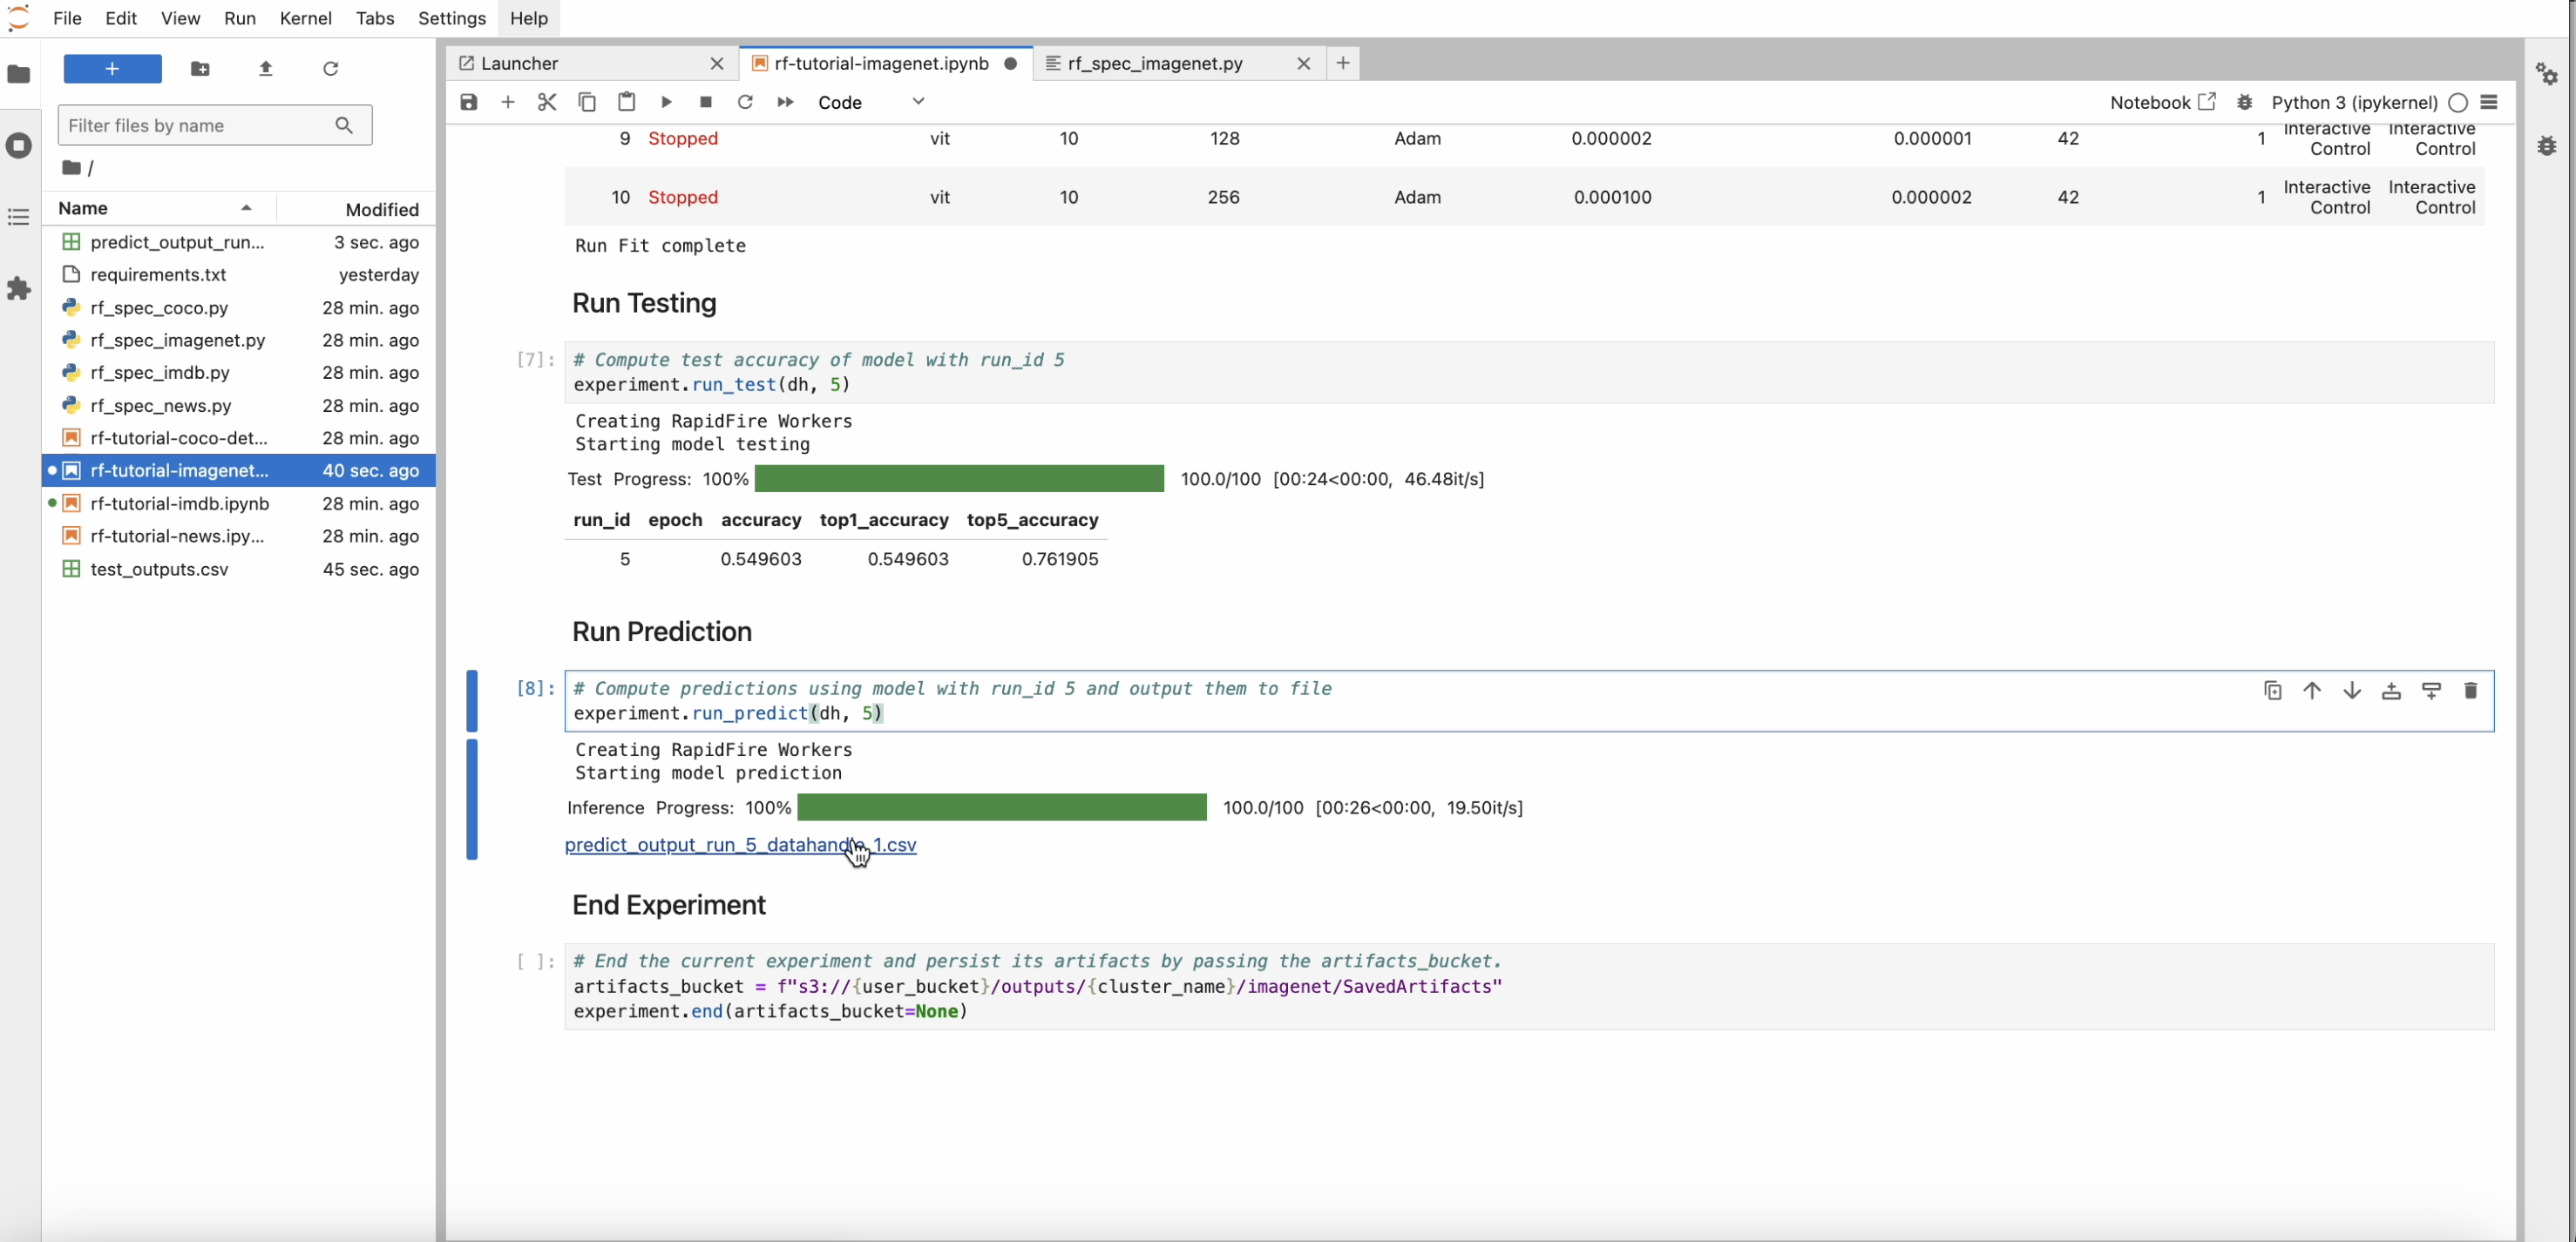Open the Help menu
The height and width of the screenshot is (1242, 2576).
point(529,18)
